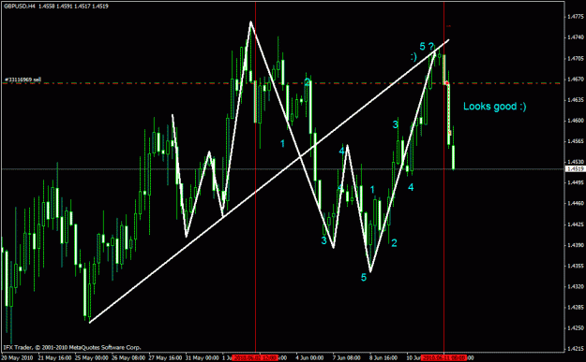Click the 1.4635 price axis label
Image resolution: width=586 pixels, height=362 pixels.
pyautogui.click(x=576, y=99)
